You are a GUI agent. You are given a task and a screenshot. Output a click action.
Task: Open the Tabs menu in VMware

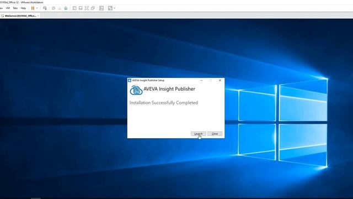click(15, 8)
